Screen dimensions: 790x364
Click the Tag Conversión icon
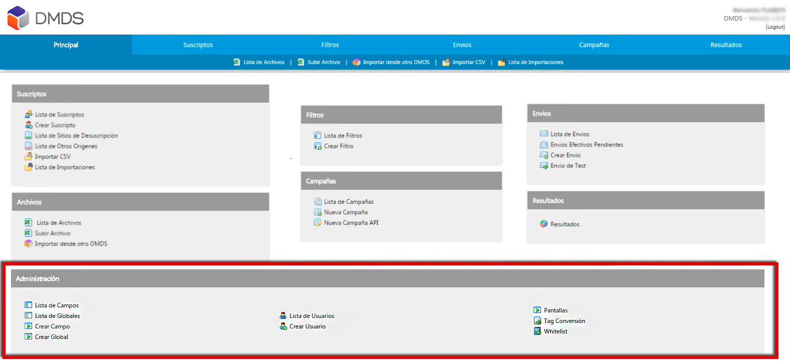point(538,320)
